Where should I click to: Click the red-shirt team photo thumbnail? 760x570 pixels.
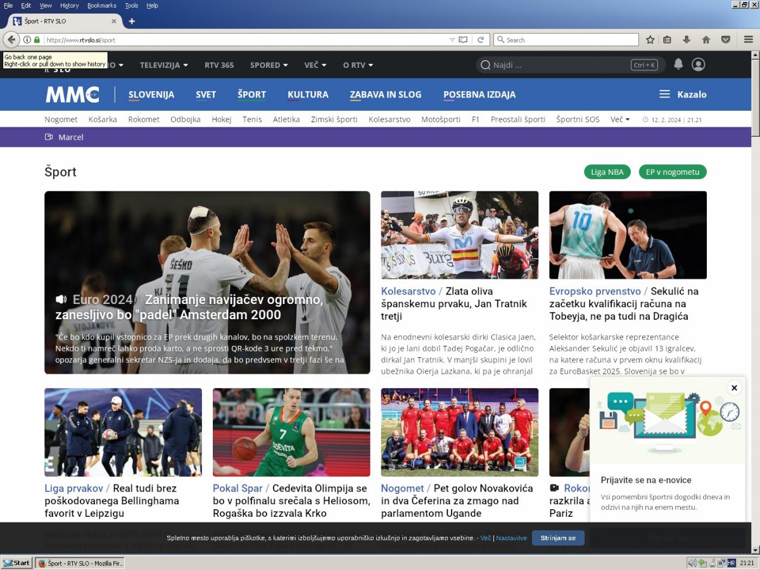[460, 432]
